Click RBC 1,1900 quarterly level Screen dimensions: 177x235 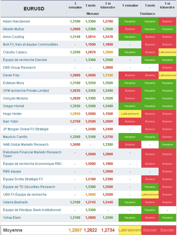coord(108,164)
